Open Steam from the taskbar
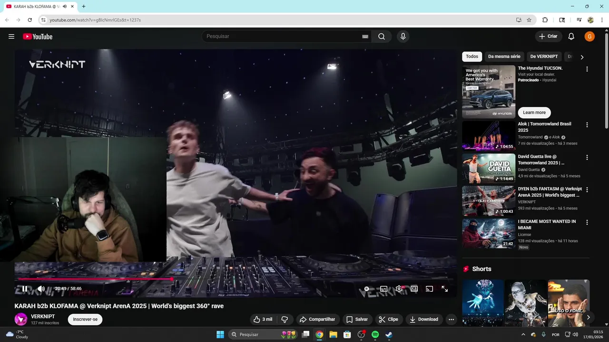609x342 pixels. [x=389, y=334]
